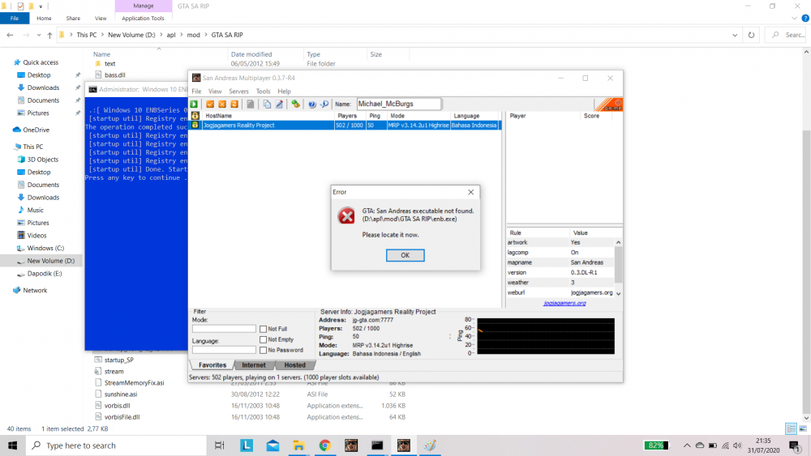The height and width of the screenshot is (456, 811).
Task: Sort Explorer files by Date modified
Action: coord(251,54)
